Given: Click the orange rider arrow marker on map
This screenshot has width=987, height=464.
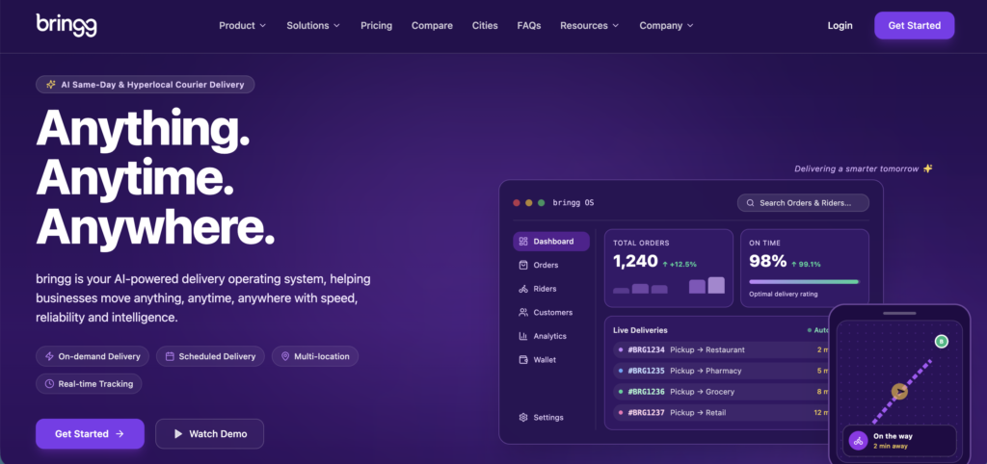Looking at the screenshot, I should 900,392.
